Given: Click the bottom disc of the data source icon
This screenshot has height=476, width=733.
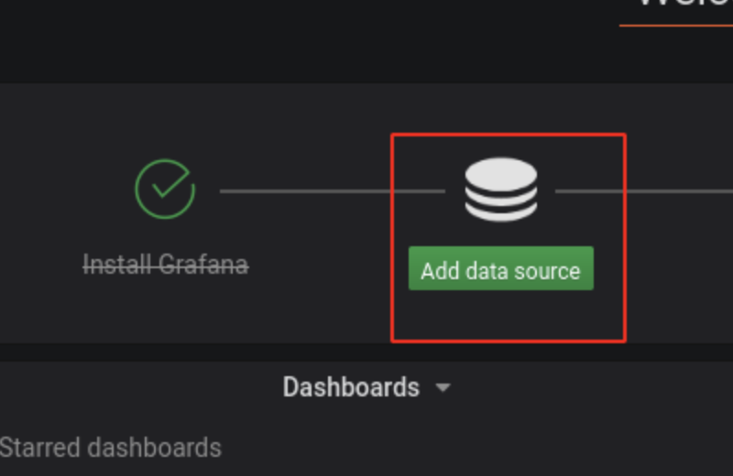Looking at the screenshot, I should coord(501,212).
